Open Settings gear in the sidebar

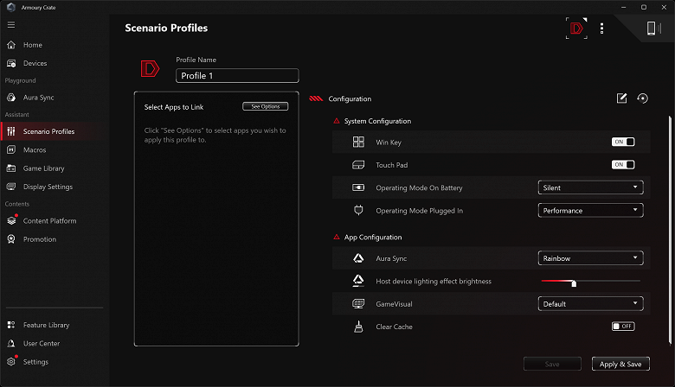pyautogui.click(x=35, y=361)
